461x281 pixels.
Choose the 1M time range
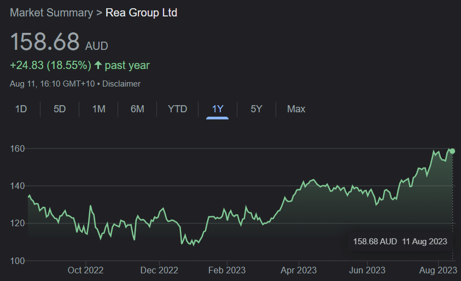point(99,109)
